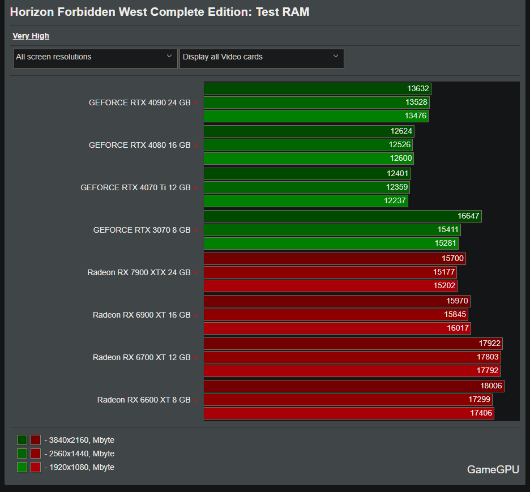This screenshot has height=492, width=530.
Task: Click the GEFORCE RTX 3070 8 GB label
Action: point(142,230)
